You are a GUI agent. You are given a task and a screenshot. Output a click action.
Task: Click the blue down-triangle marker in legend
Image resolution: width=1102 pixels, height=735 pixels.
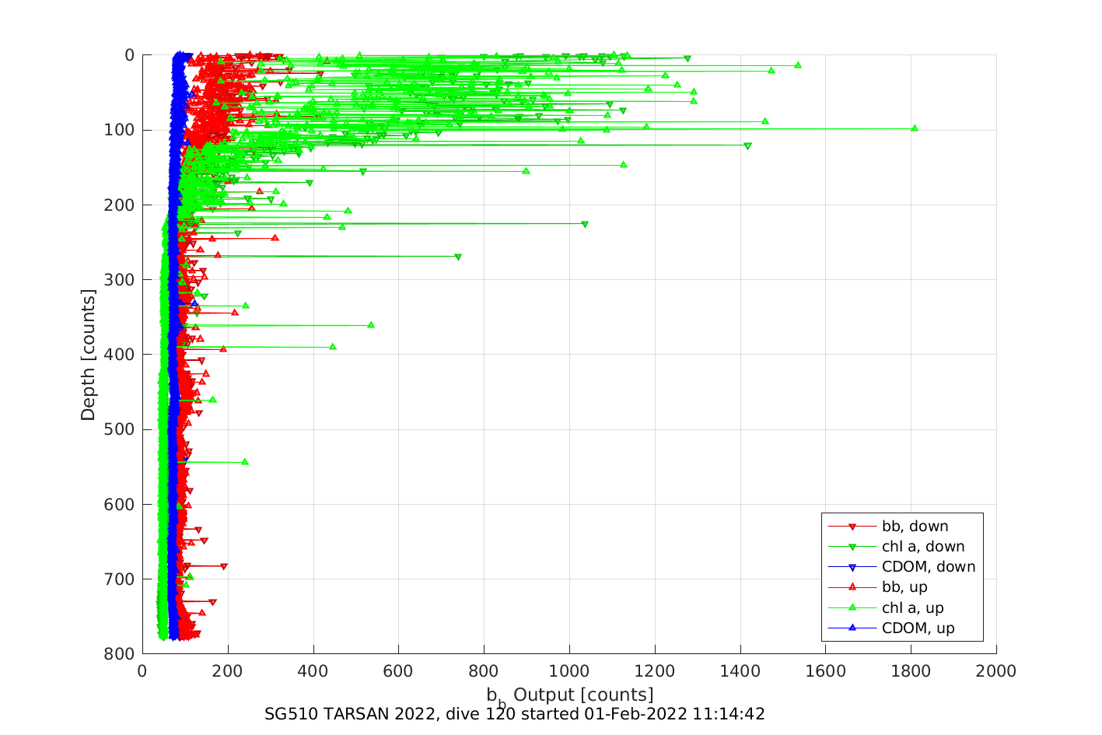tap(852, 568)
